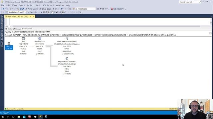Toggle IntelliSense Enabled button
This screenshot has height=119, width=213.
(x=49, y=12)
